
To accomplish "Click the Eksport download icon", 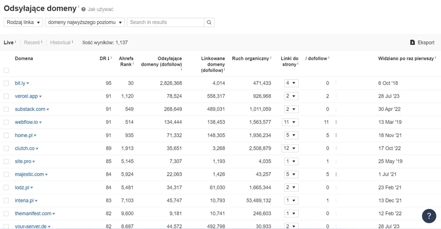I will [413, 42].
